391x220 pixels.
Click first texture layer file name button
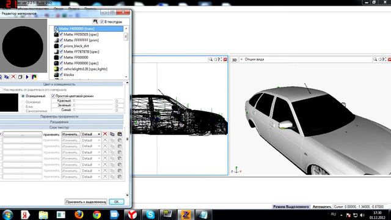23,134
